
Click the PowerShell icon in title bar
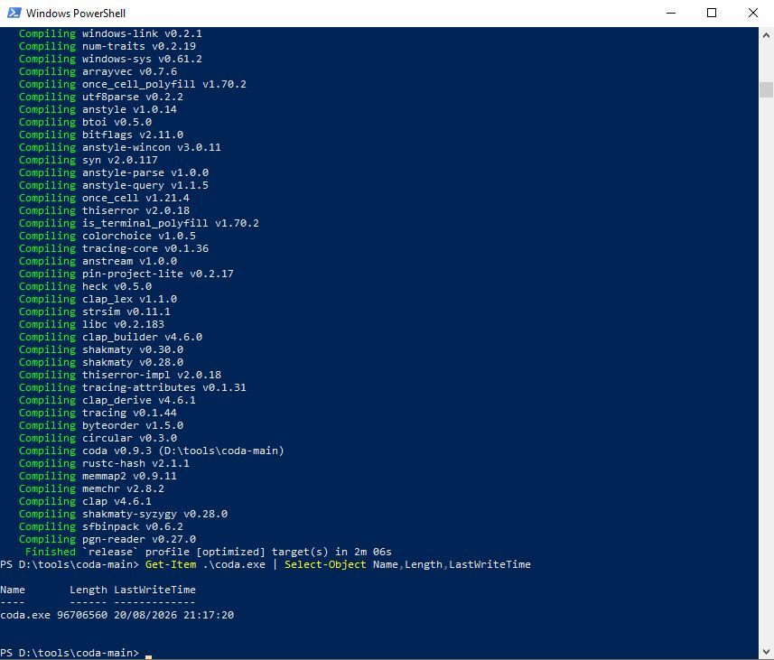coord(14,13)
